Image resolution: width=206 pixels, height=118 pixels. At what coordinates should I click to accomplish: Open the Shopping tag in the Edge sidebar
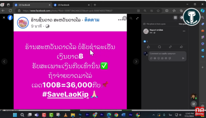point(202,24)
